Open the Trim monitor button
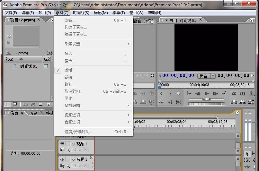The height and width of the screenshot is (171, 259). click(251, 102)
